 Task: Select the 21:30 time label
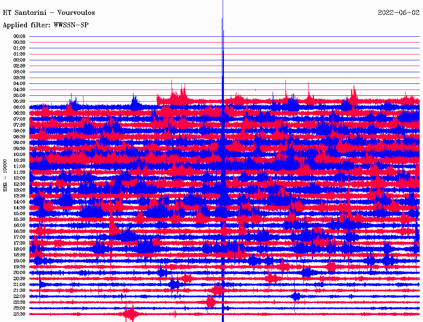[19, 291]
